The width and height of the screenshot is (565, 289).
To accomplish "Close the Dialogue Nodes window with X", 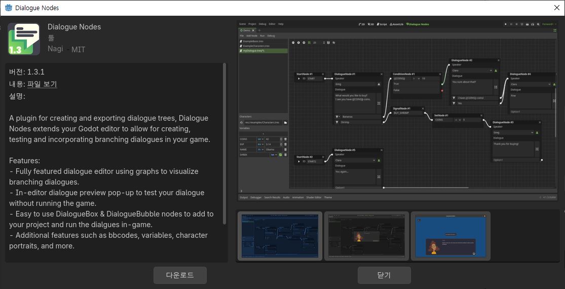I will [x=556, y=8].
